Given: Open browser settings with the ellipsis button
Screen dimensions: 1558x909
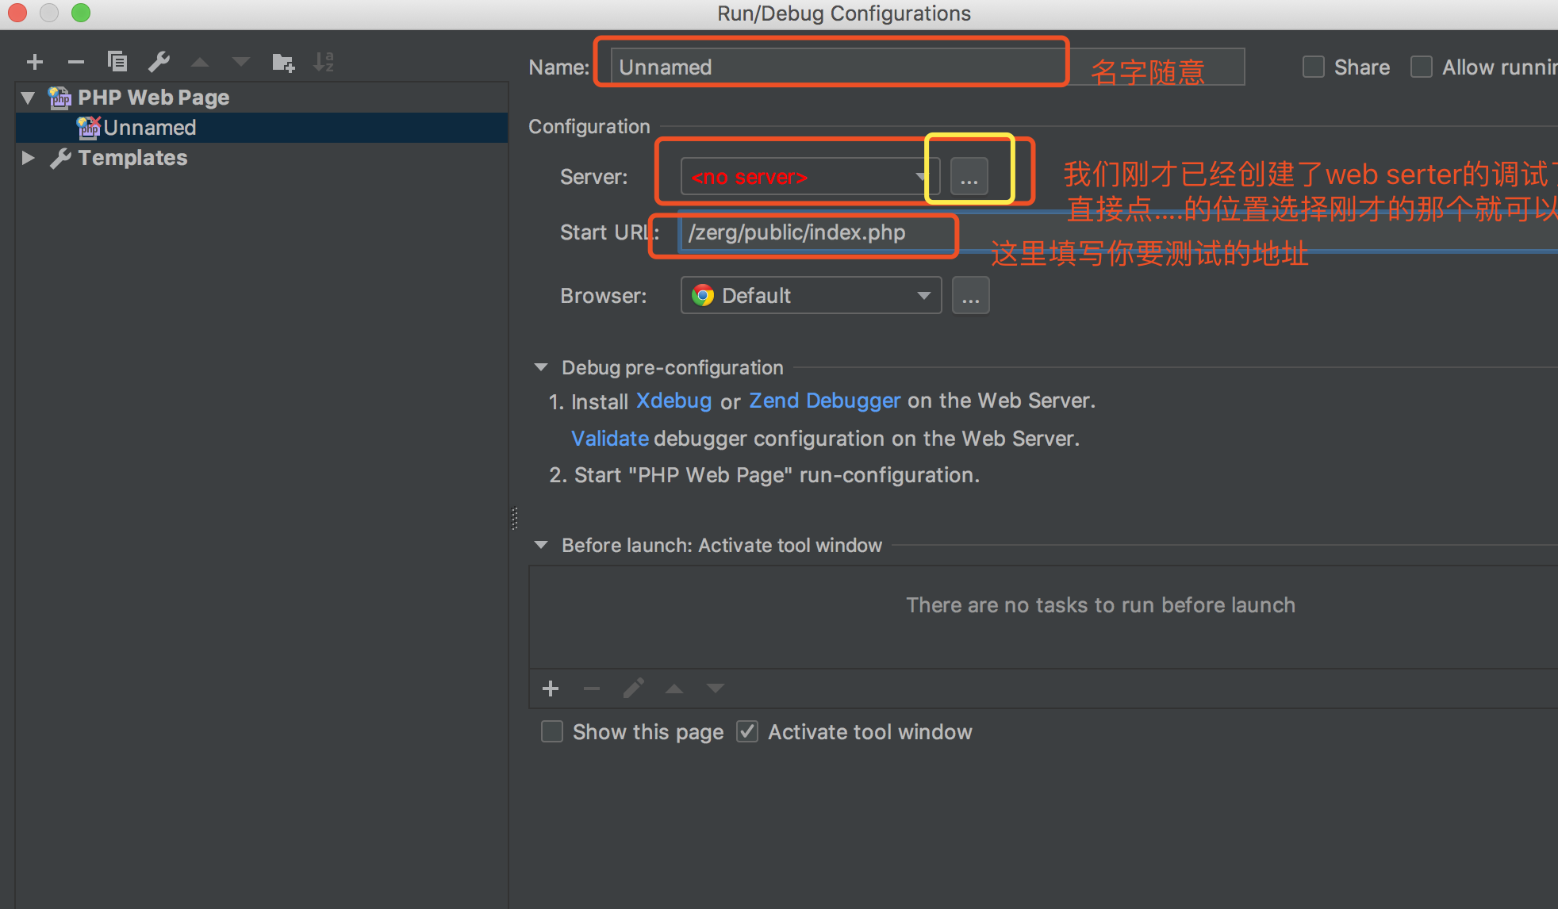Looking at the screenshot, I should (x=971, y=295).
